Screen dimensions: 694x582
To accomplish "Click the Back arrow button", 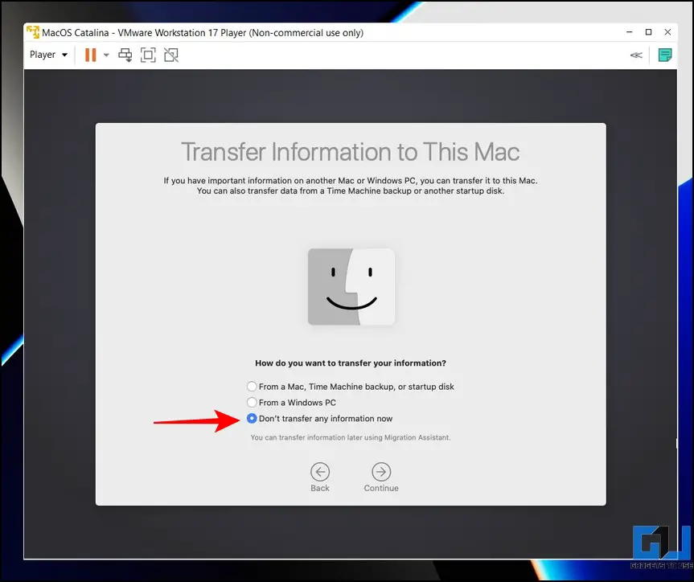I will click(320, 472).
